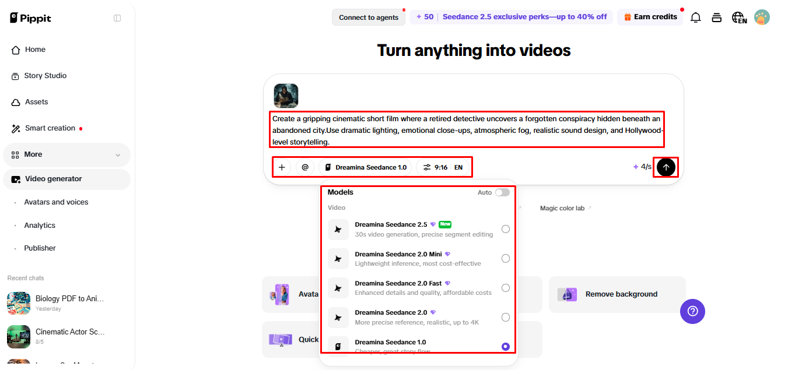Open Analytics in the sidebar
The height and width of the screenshot is (370, 795).
pyautogui.click(x=40, y=225)
